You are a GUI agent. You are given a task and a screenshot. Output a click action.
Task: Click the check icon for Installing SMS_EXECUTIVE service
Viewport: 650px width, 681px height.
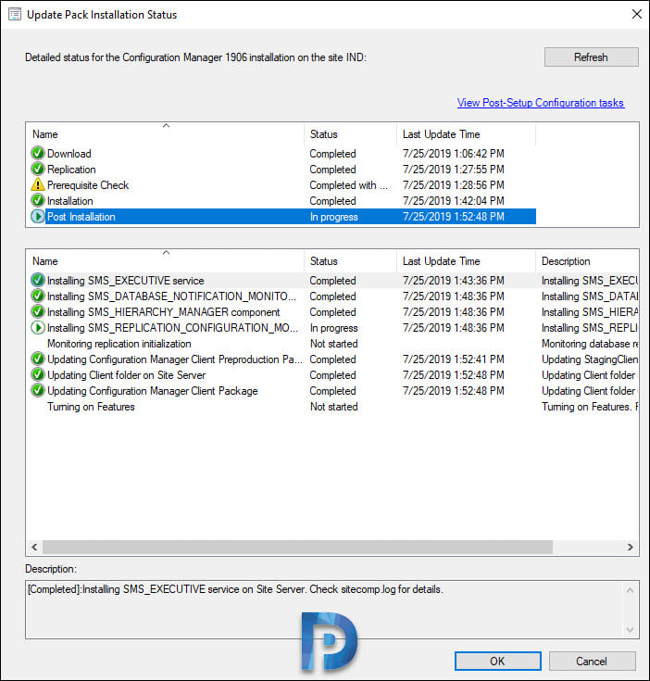point(38,280)
